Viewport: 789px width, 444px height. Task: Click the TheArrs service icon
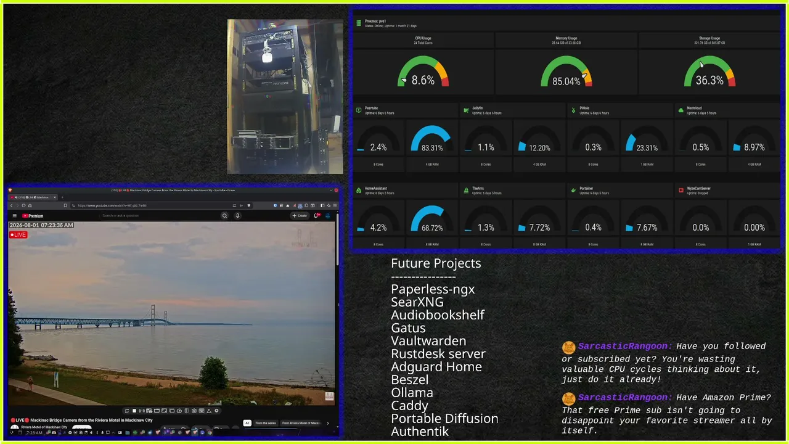[x=465, y=191]
